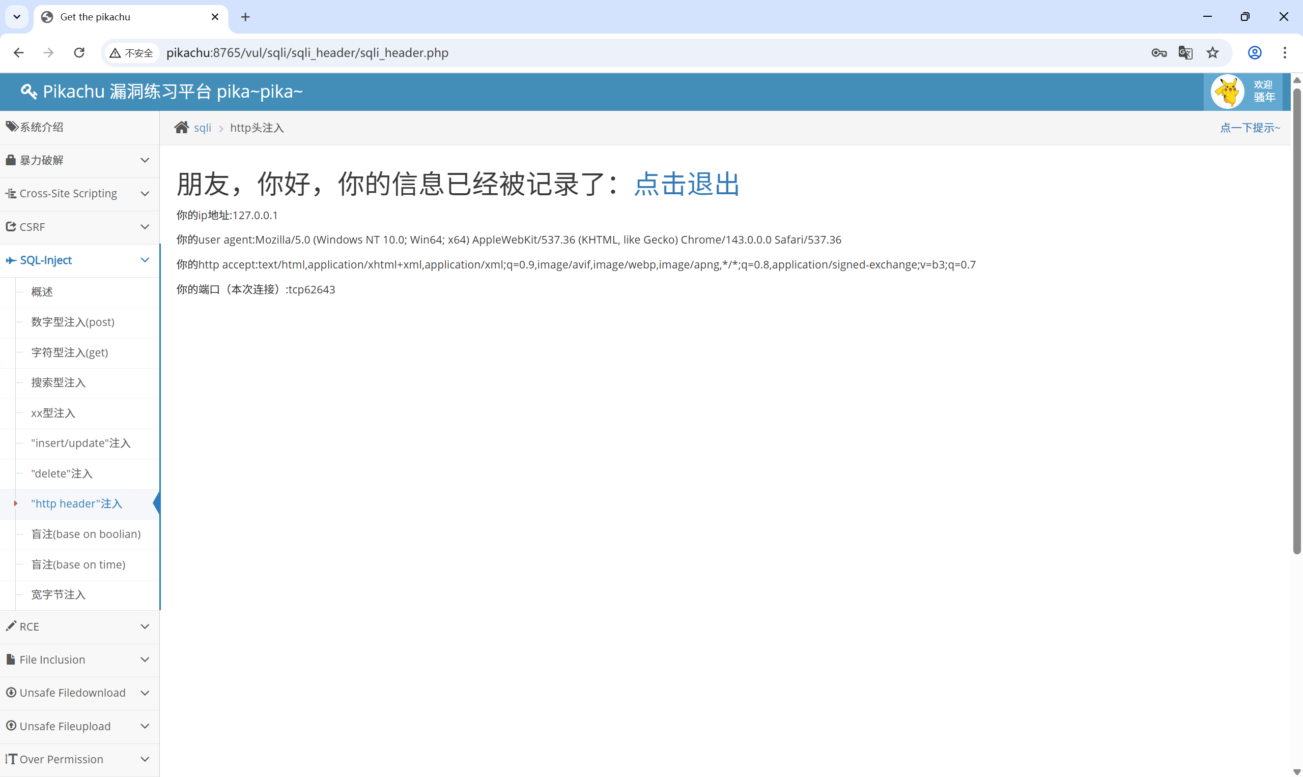
Task: Click the not secure site warning badge
Action: point(131,53)
